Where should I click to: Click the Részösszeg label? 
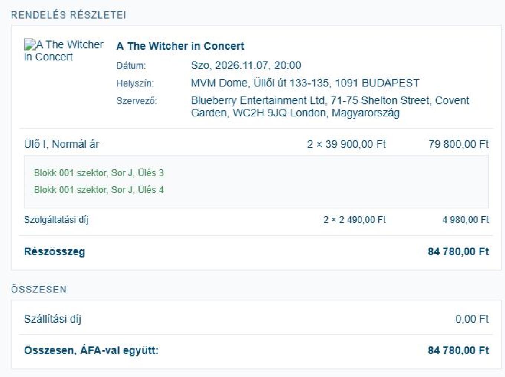[x=55, y=251]
